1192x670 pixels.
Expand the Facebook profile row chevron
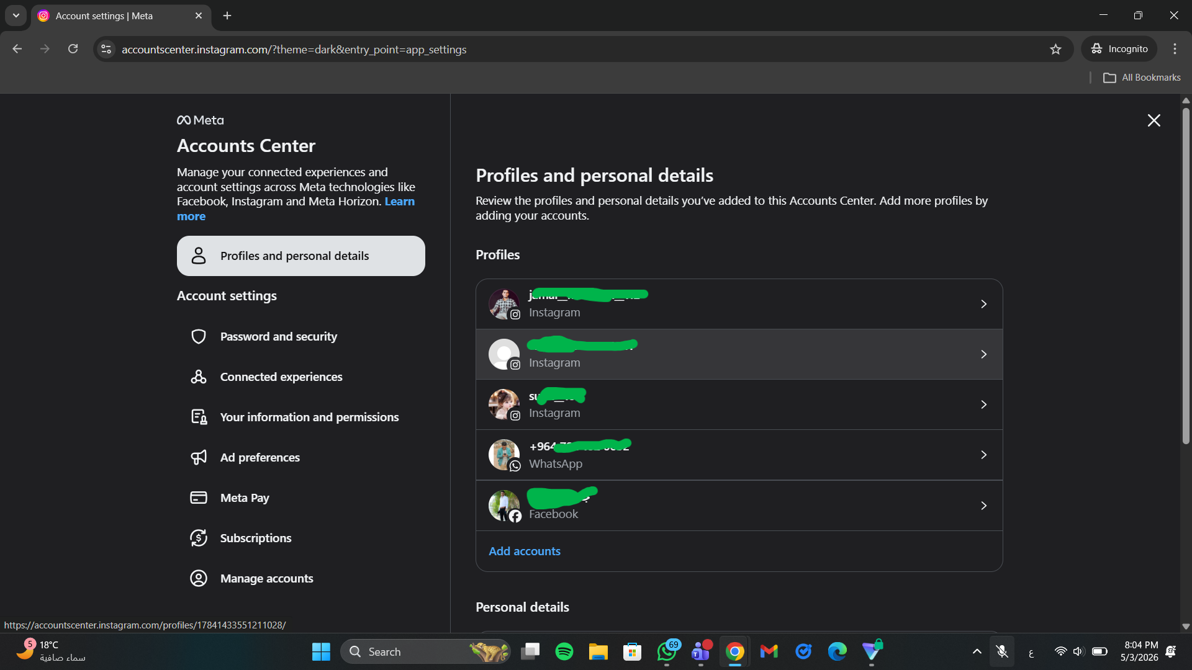(983, 506)
